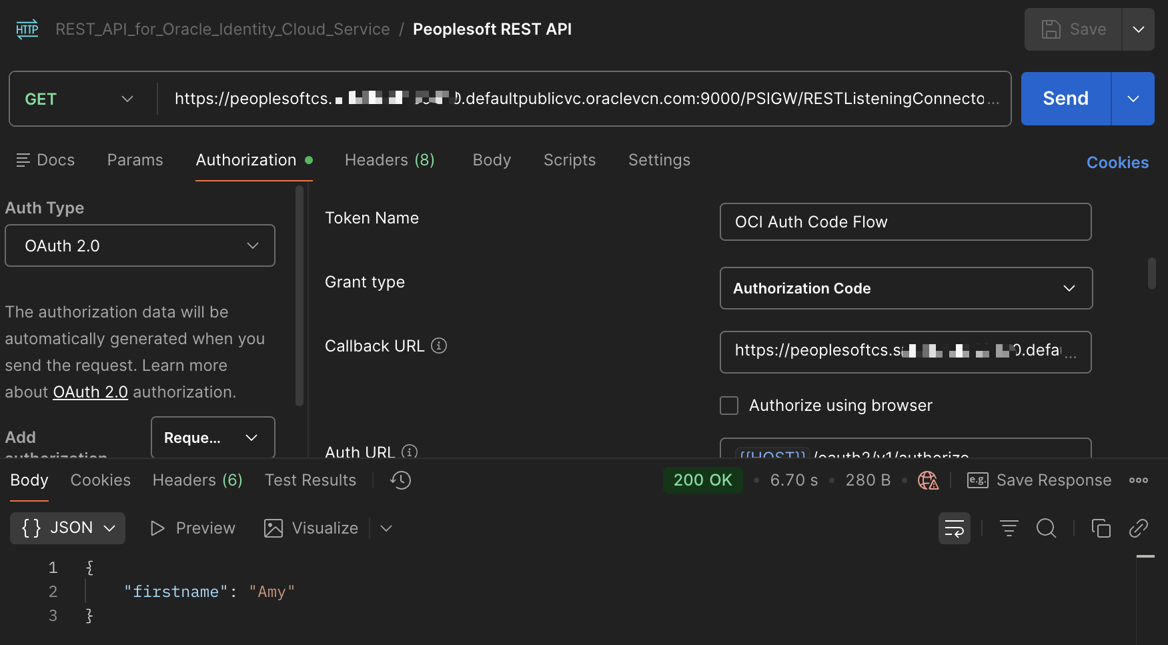Click the response time 6.70 s
This screenshot has height=645, width=1168.
794,480
